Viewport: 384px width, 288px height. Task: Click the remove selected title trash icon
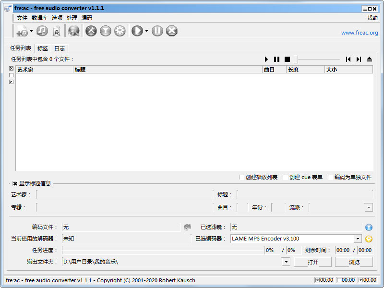tap(57, 31)
